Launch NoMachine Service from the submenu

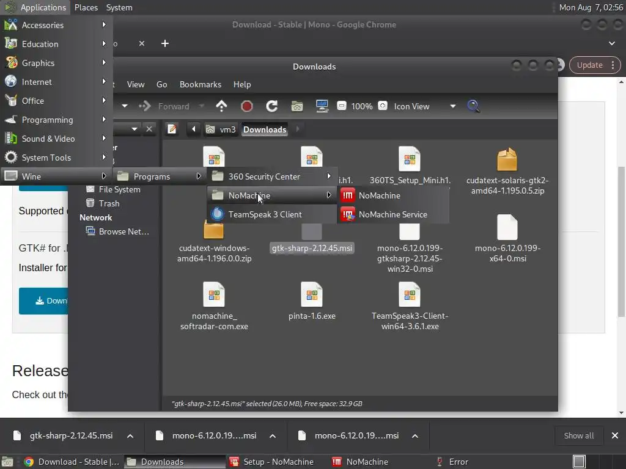(394, 214)
